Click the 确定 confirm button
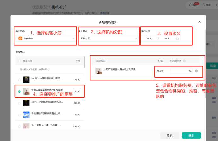Viewport: 218px width, 141px height. point(191,135)
